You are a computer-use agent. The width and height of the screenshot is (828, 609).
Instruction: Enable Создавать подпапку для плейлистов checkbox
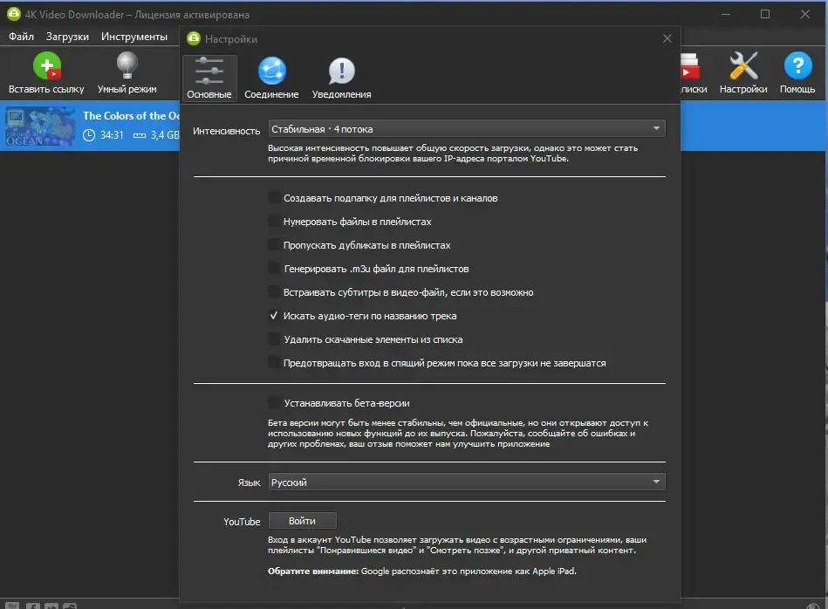(274, 198)
